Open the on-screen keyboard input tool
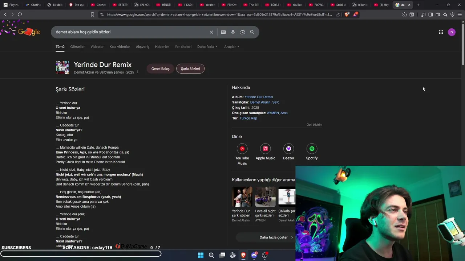This screenshot has height=261, width=465. click(x=223, y=32)
